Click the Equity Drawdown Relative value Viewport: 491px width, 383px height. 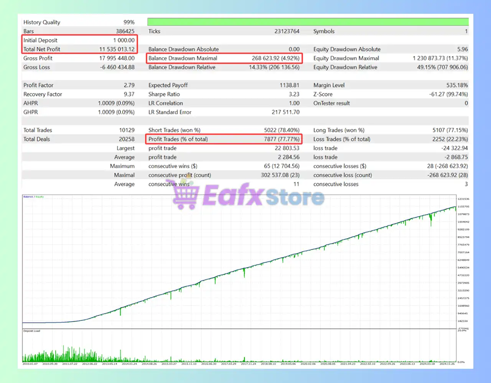(x=442, y=67)
